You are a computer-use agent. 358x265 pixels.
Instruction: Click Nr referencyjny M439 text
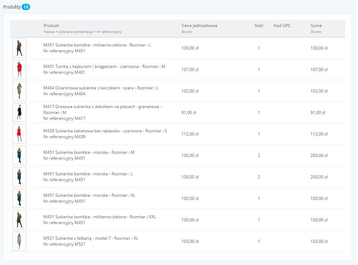[65, 137]
